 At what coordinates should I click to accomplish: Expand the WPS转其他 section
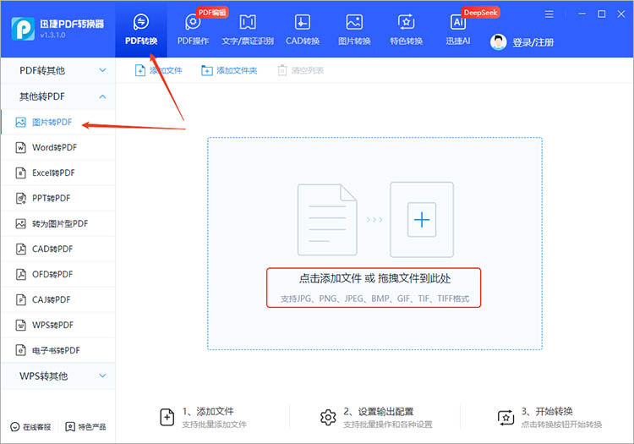tap(57, 375)
